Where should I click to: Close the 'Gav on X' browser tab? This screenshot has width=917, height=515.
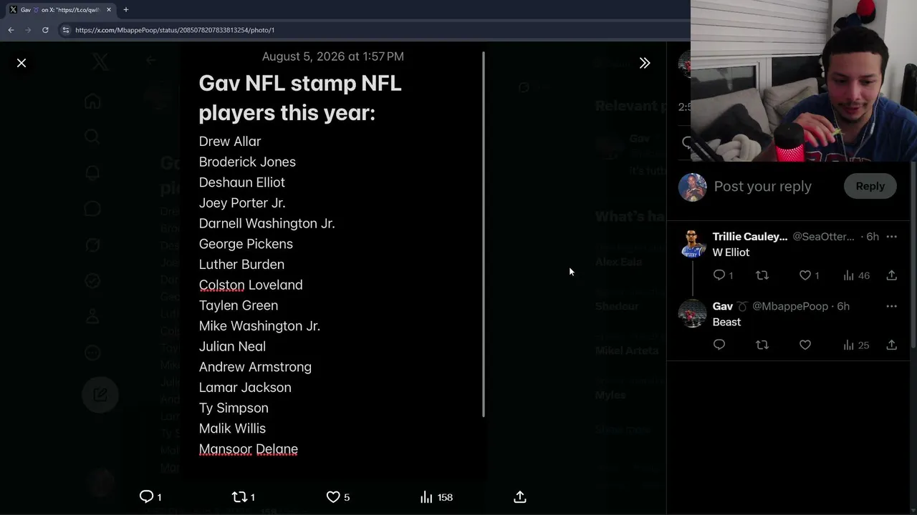click(x=109, y=10)
